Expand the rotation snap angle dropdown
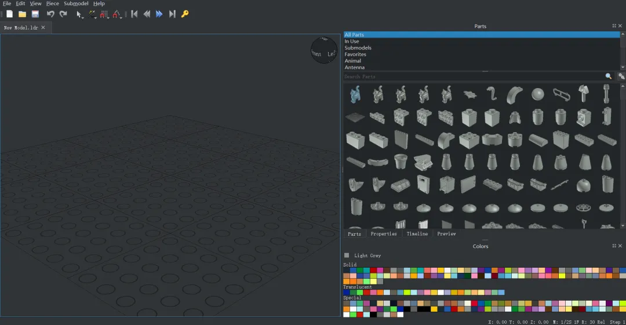The width and height of the screenshot is (626, 325). click(x=122, y=17)
